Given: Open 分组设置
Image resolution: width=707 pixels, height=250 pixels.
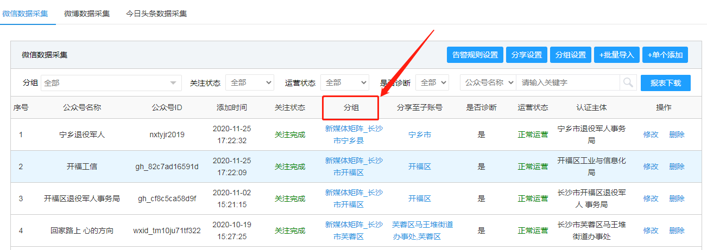Looking at the screenshot, I should pyautogui.click(x=570, y=55).
